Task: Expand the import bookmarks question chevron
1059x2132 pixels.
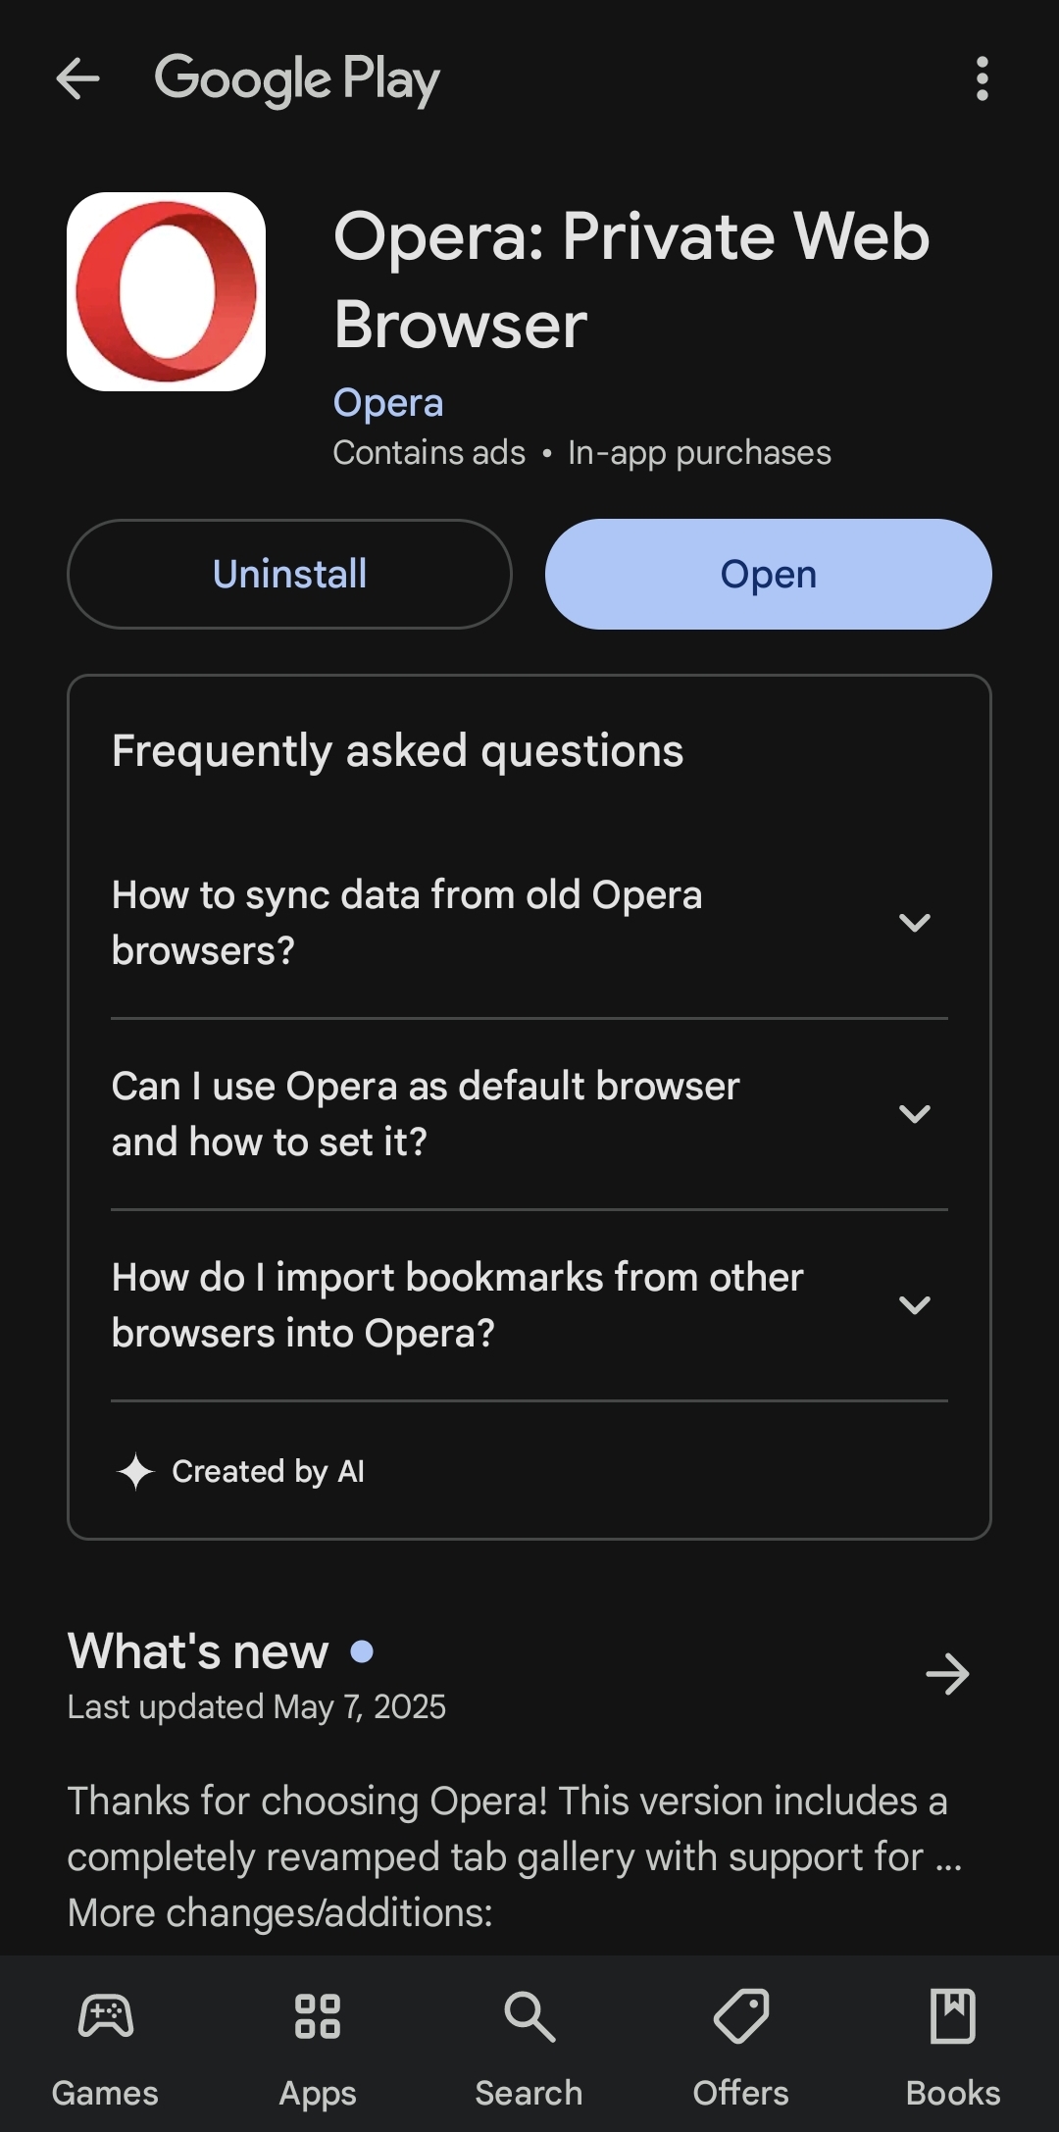Action: point(914,1305)
